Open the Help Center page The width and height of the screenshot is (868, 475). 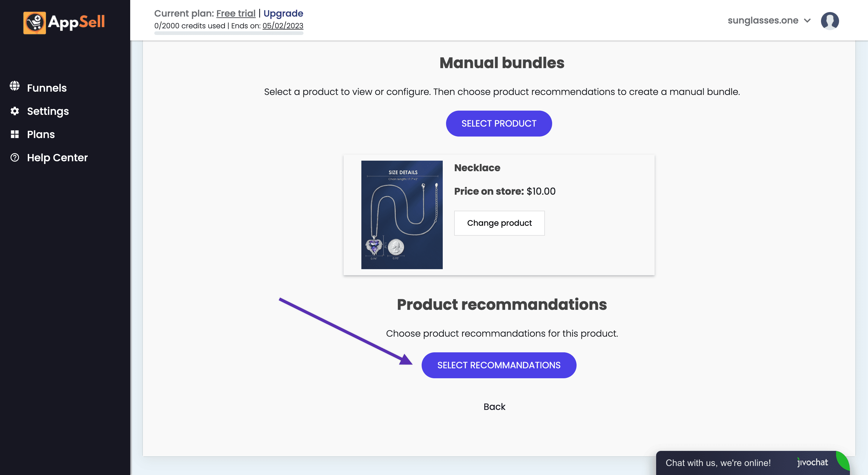[57, 157]
